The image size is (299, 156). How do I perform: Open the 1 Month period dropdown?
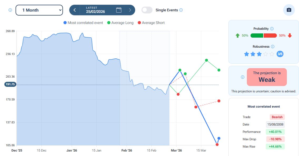coord(39,10)
